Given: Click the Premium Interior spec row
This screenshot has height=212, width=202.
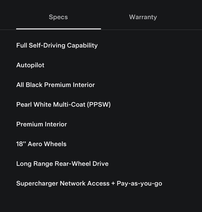Looking at the screenshot, I should point(41,124).
